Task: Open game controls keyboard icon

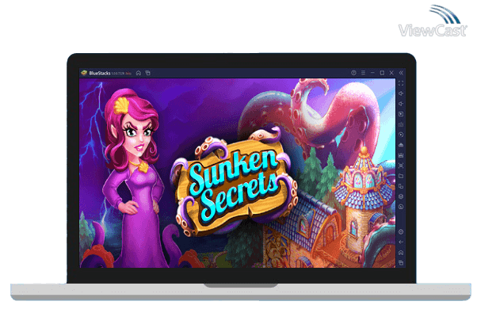Action: (401, 124)
